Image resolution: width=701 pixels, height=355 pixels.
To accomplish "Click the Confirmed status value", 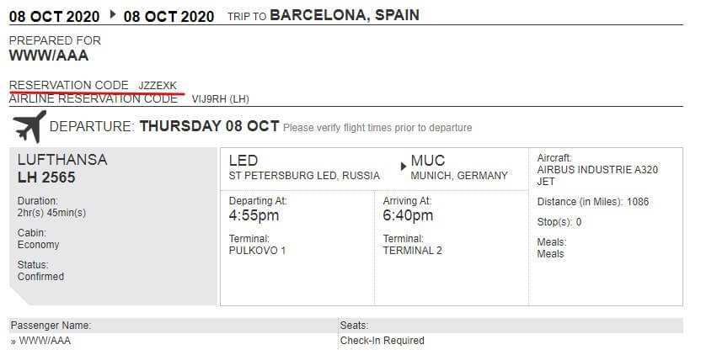I will pyautogui.click(x=40, y=277).
